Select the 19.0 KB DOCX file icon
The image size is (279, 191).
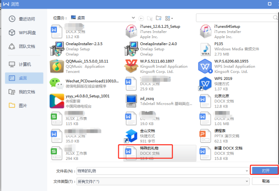(x=131, y=119)
